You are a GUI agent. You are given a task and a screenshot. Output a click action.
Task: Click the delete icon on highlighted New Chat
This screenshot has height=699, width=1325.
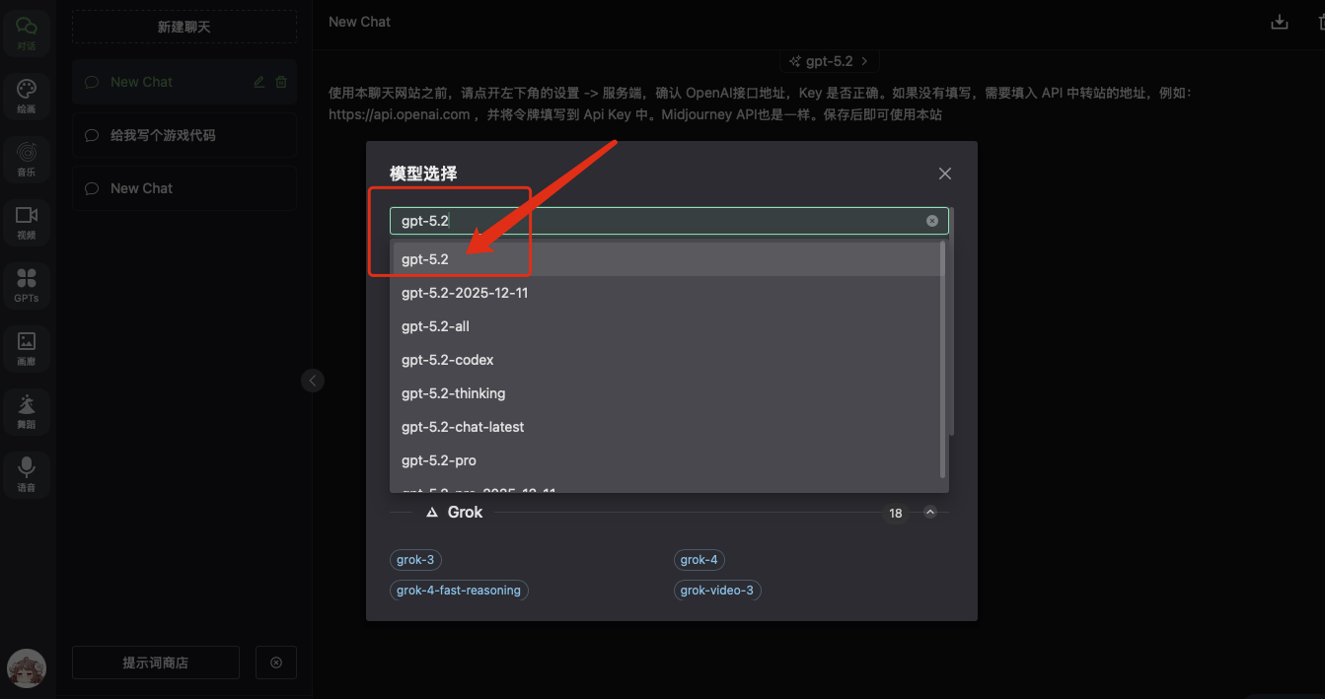tap(281, 82)
